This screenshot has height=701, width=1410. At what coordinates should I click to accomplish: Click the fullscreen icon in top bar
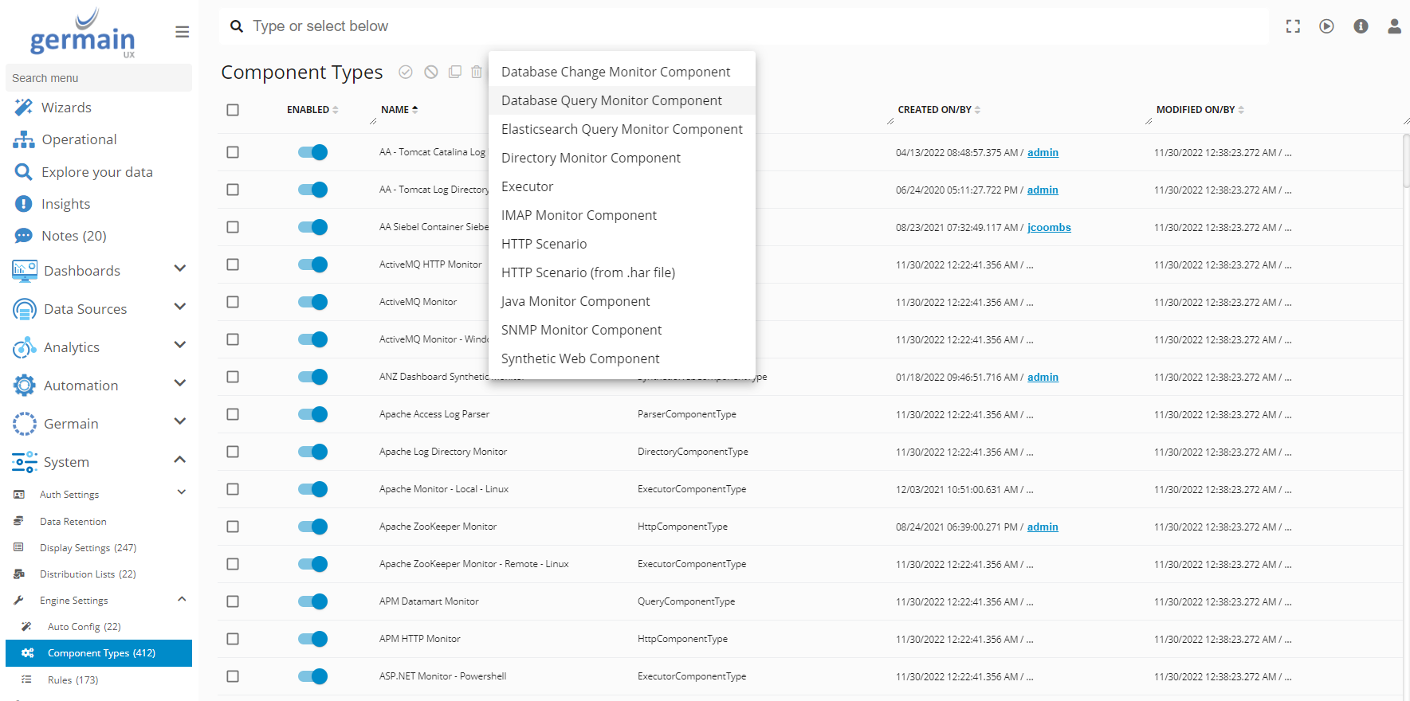coord(1293,26)
